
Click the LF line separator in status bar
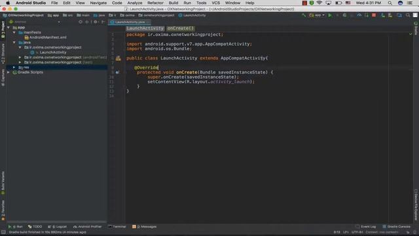346,232
